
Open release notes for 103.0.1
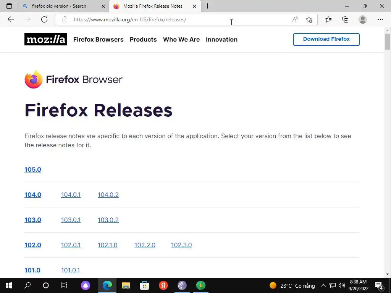click(x=71, y=220)
